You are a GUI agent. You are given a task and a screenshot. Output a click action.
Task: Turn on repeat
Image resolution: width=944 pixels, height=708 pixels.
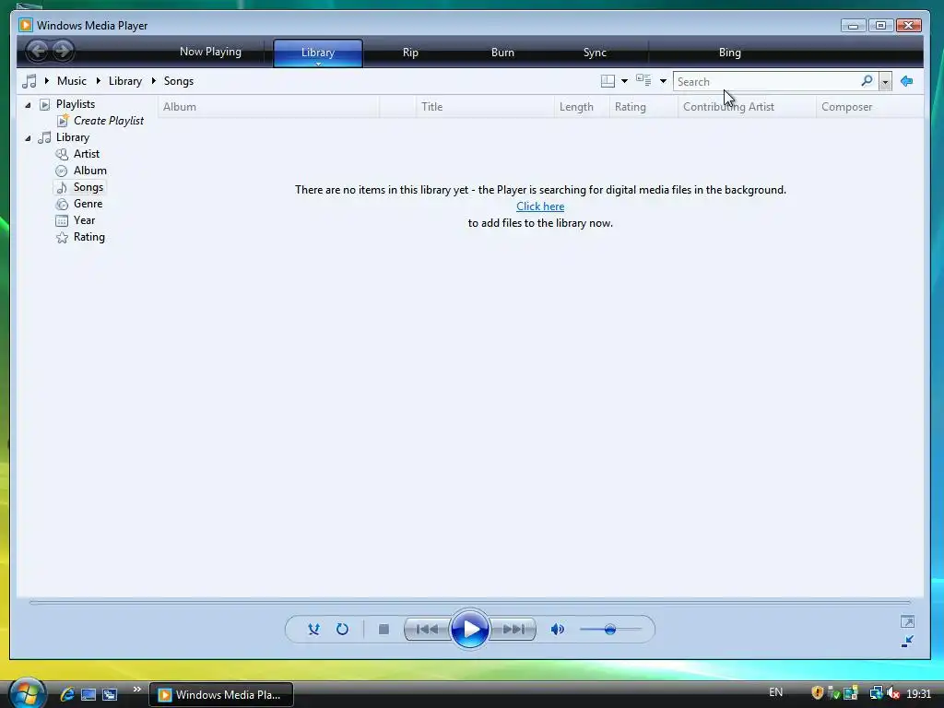342,629
